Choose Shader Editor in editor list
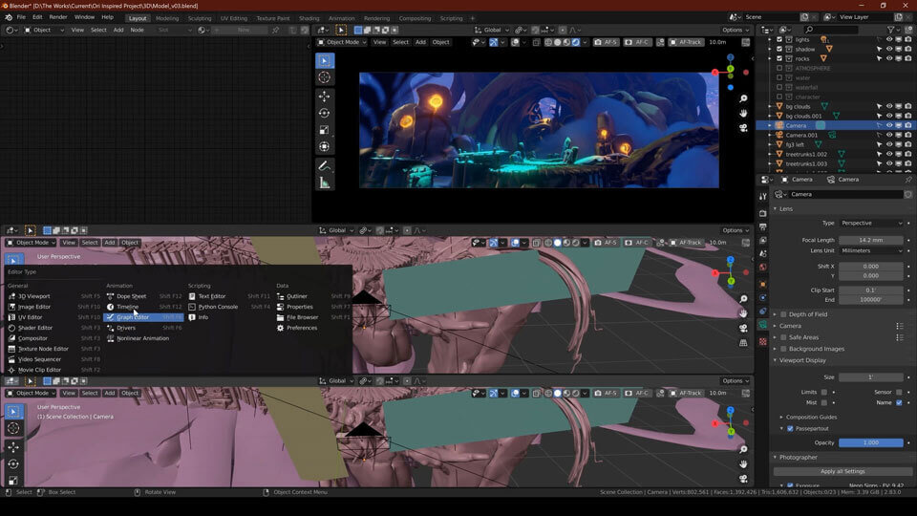The width and height of the screenshot is (917, 516). (53, 328)
